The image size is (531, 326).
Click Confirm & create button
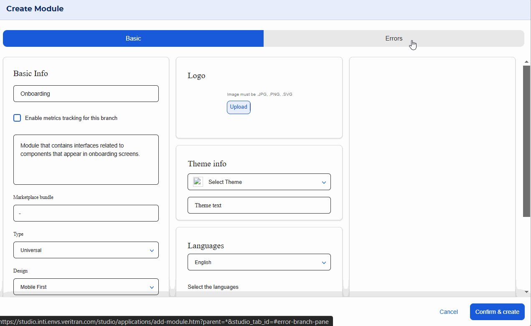click(x=497, y=312)
